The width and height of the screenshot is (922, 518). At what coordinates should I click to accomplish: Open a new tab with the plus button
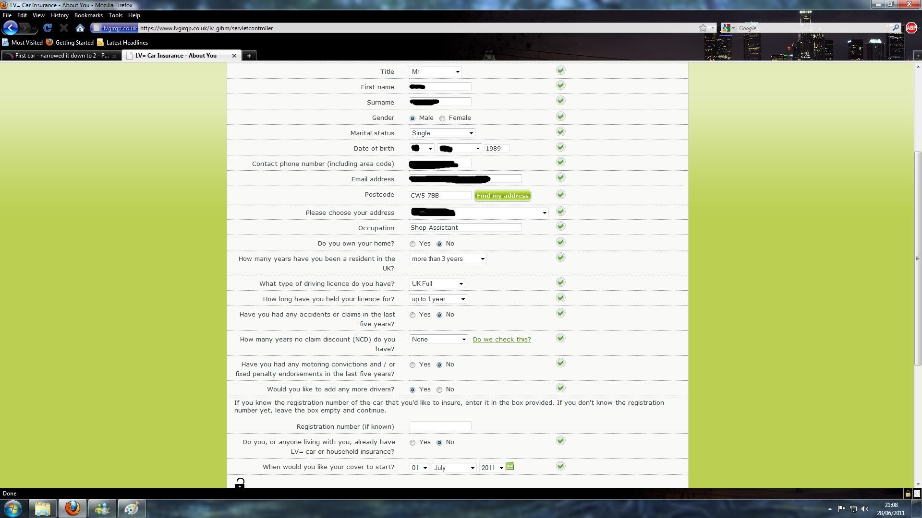249,56
